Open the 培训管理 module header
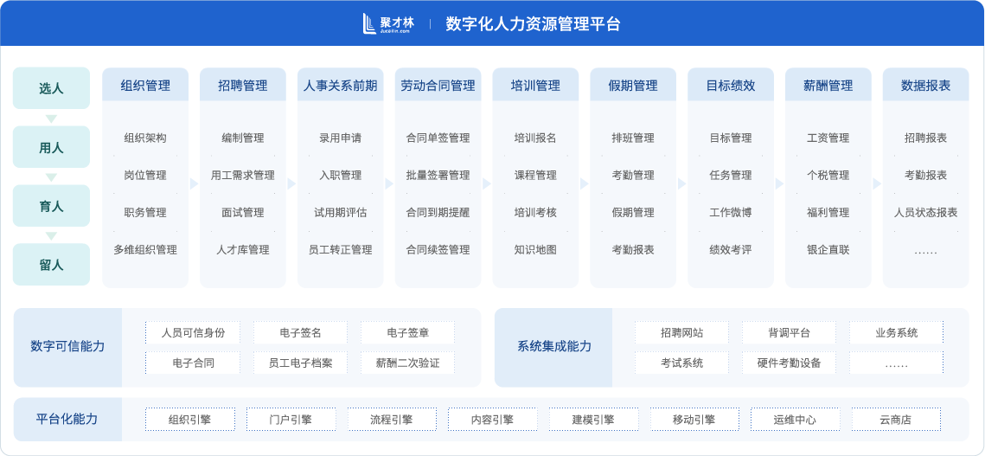985x456 pixels. [x=535, y=85]
